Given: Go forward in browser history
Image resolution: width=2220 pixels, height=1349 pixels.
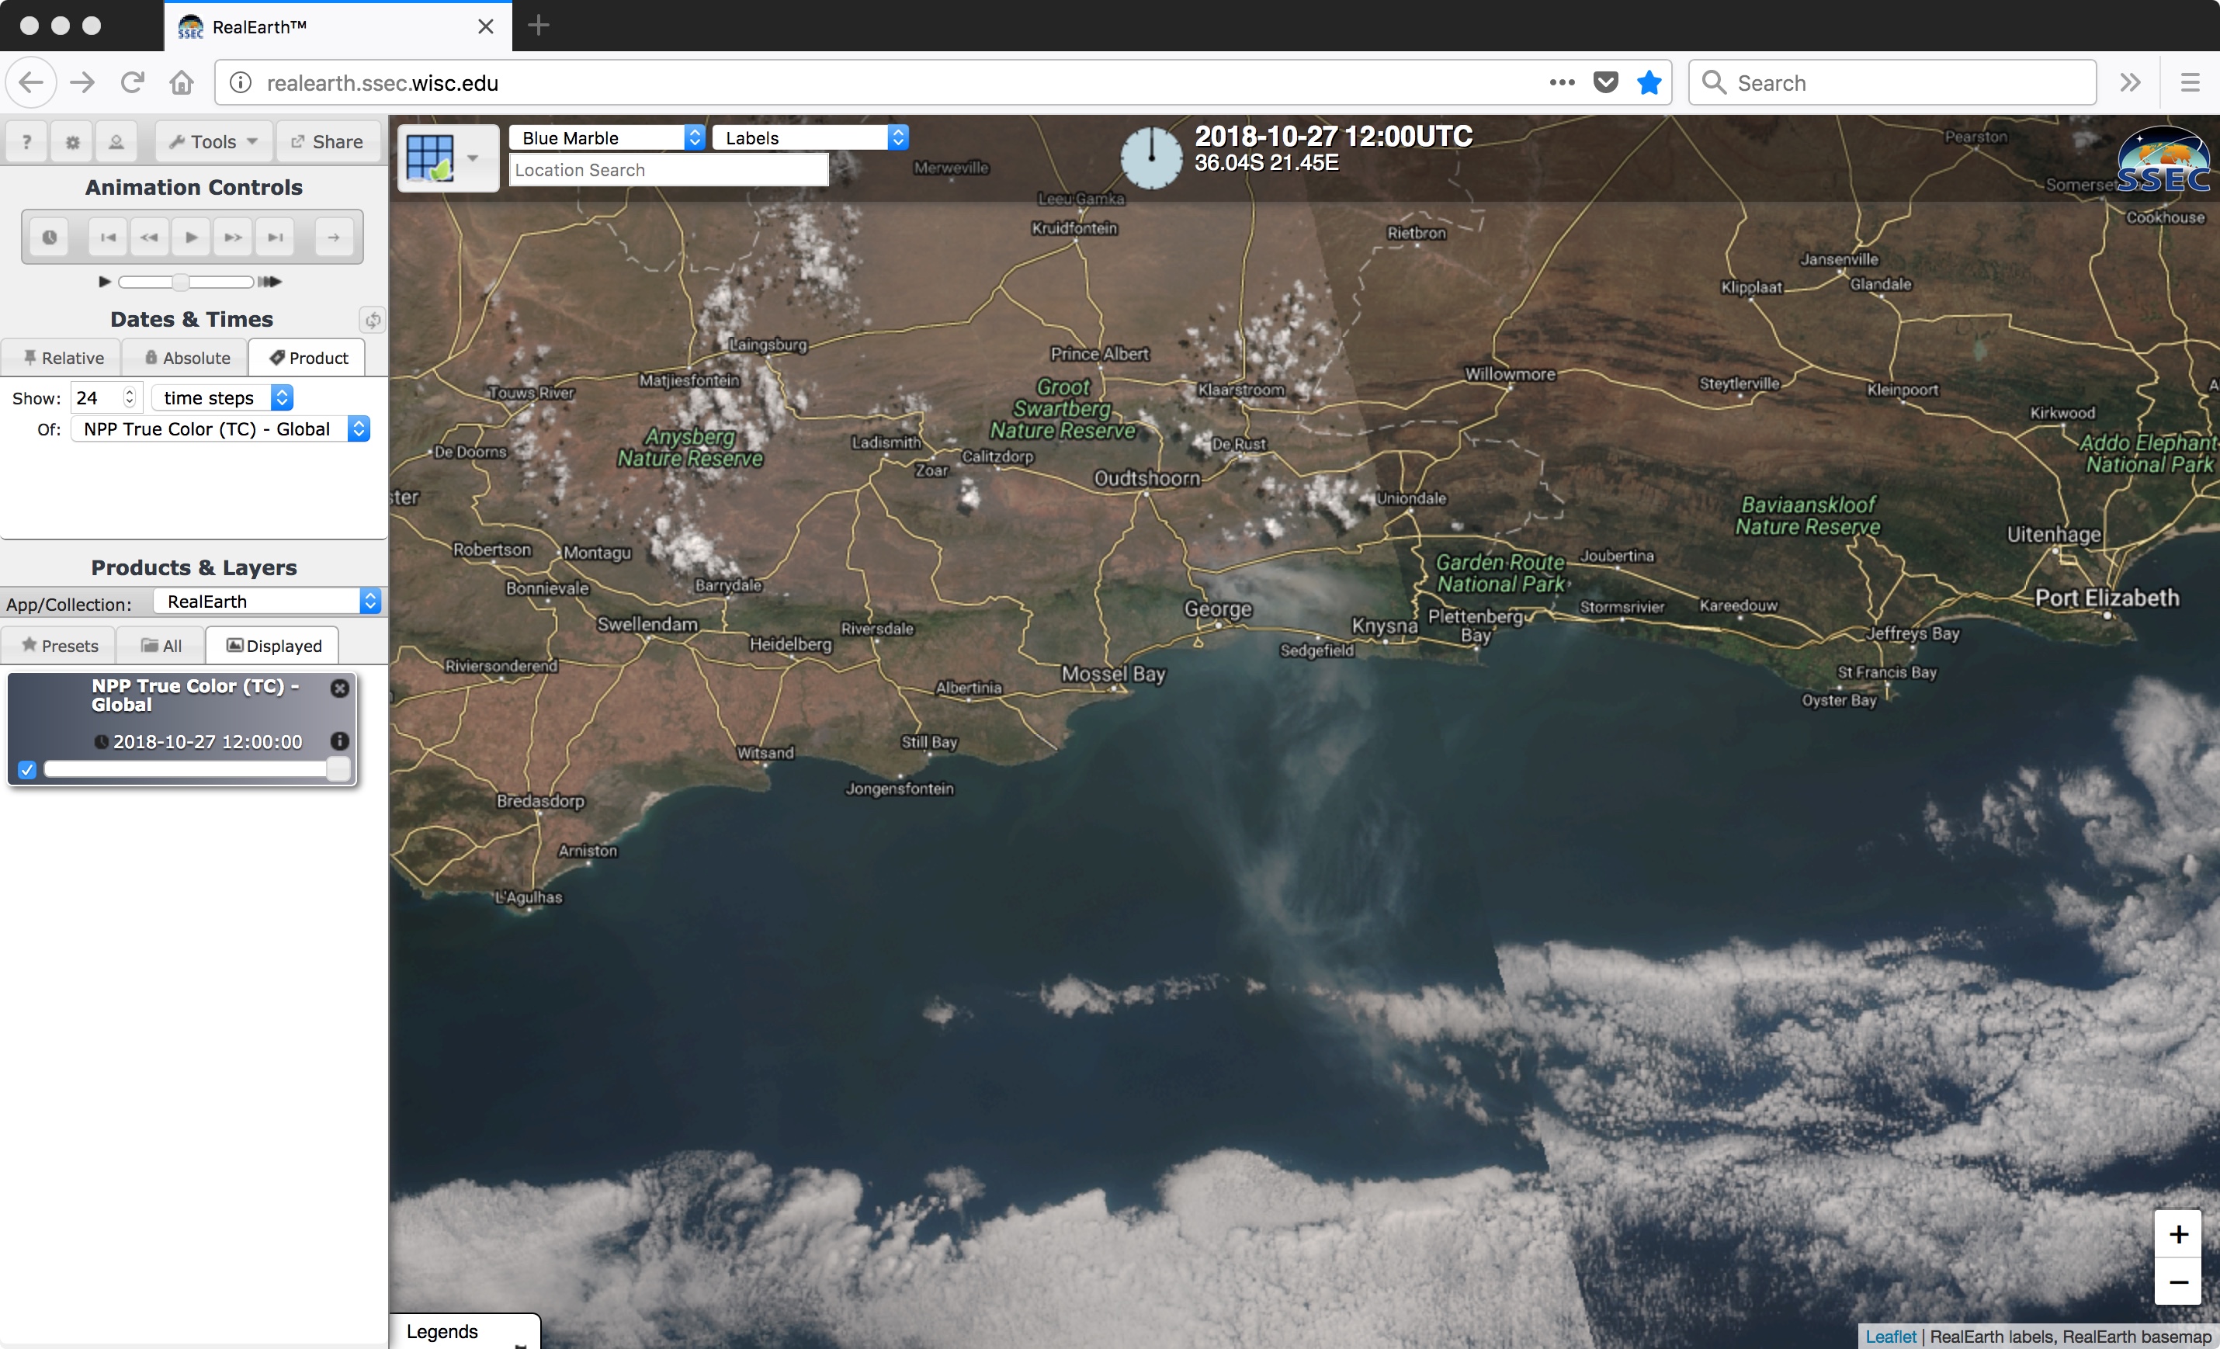Looking at the screenshot, I should click(x=83, y=83).
